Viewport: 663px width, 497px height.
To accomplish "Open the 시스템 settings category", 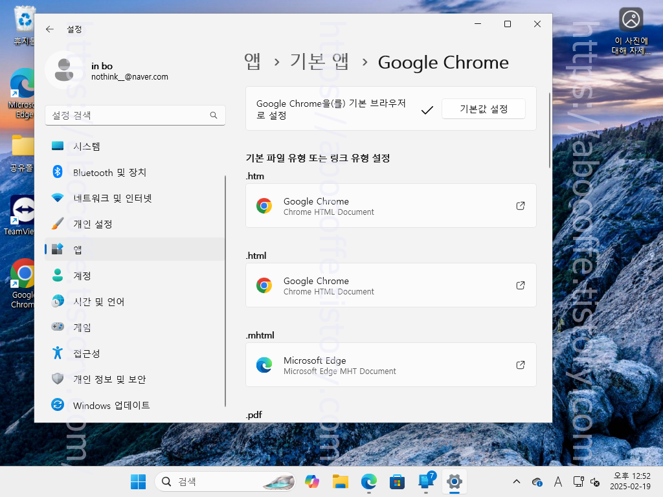I will pos(135,146).
